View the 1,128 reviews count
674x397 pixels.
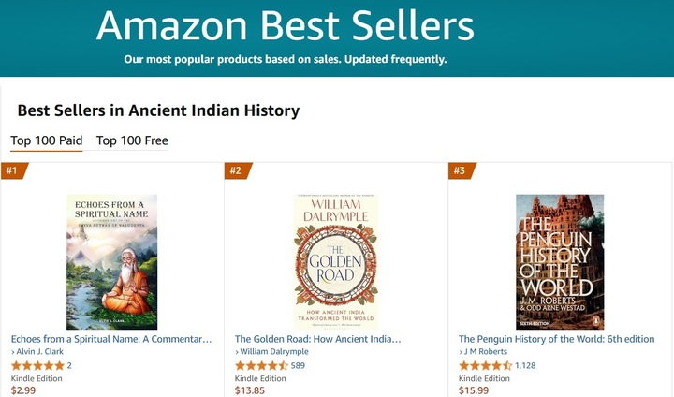(525, 365)
